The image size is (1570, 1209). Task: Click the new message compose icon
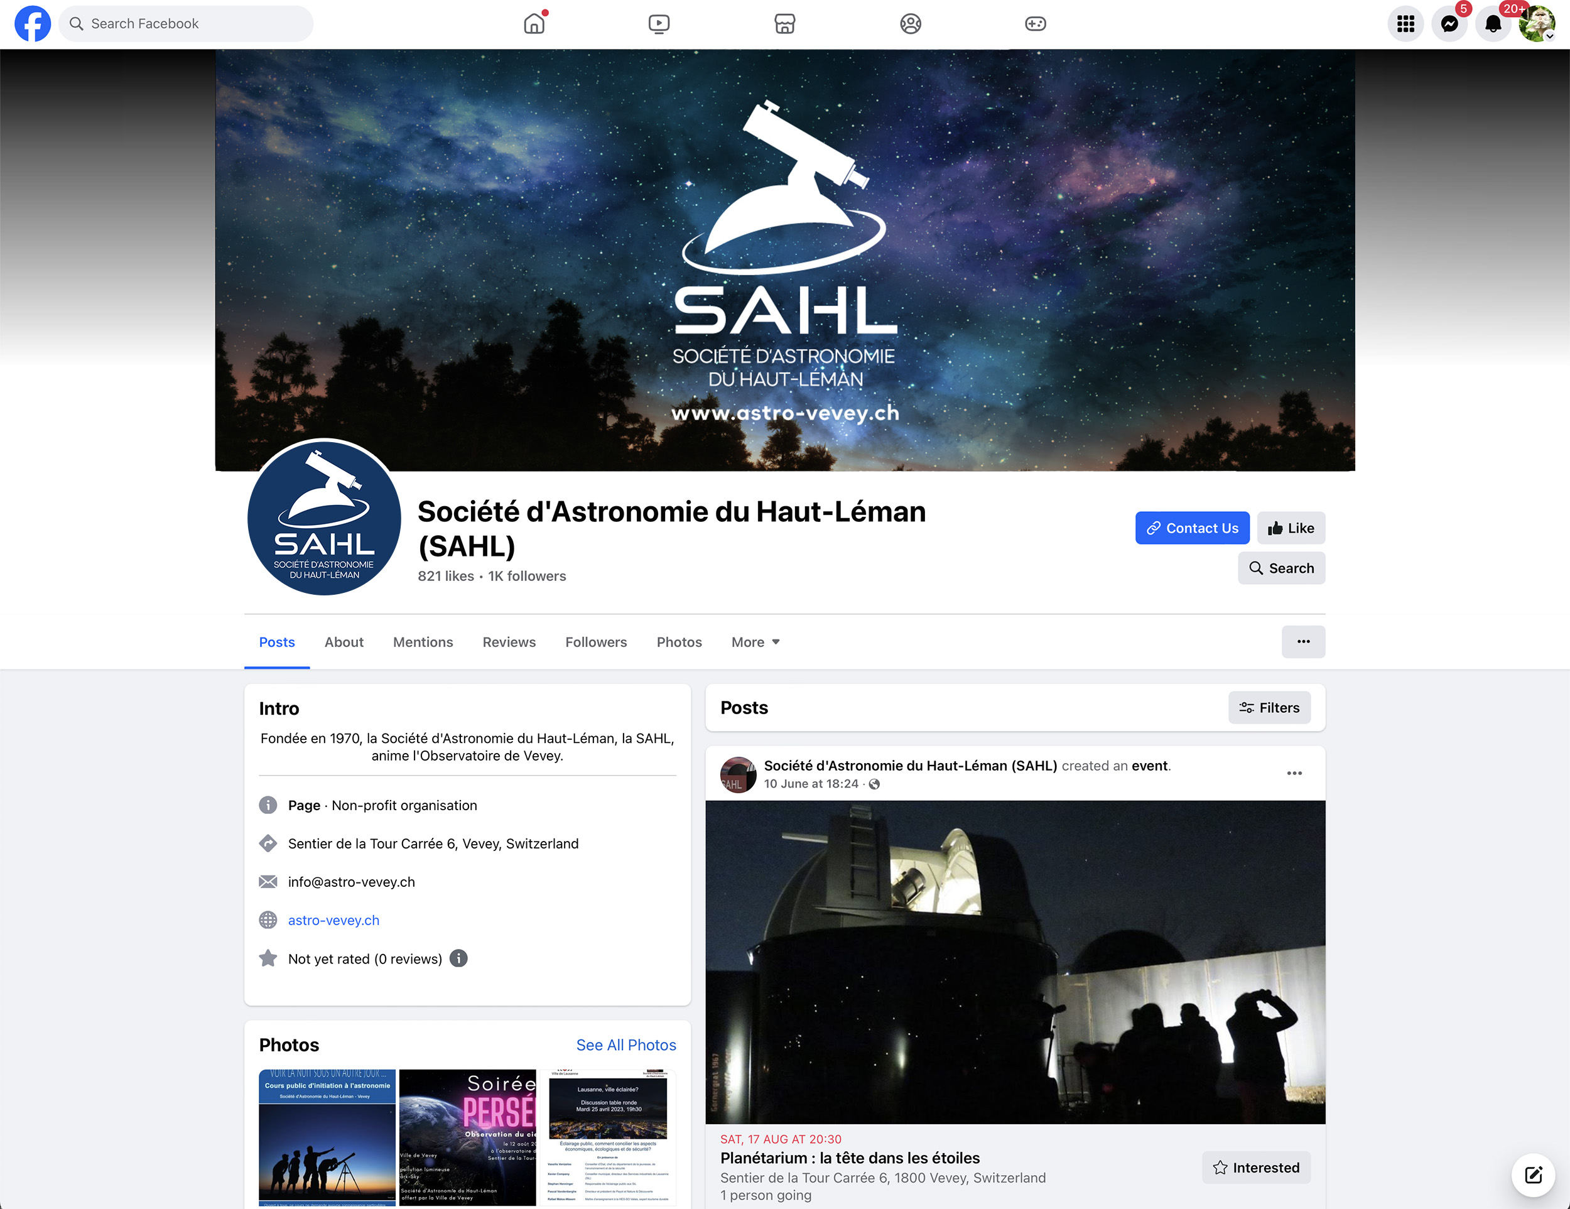tap(1532, 1174)
